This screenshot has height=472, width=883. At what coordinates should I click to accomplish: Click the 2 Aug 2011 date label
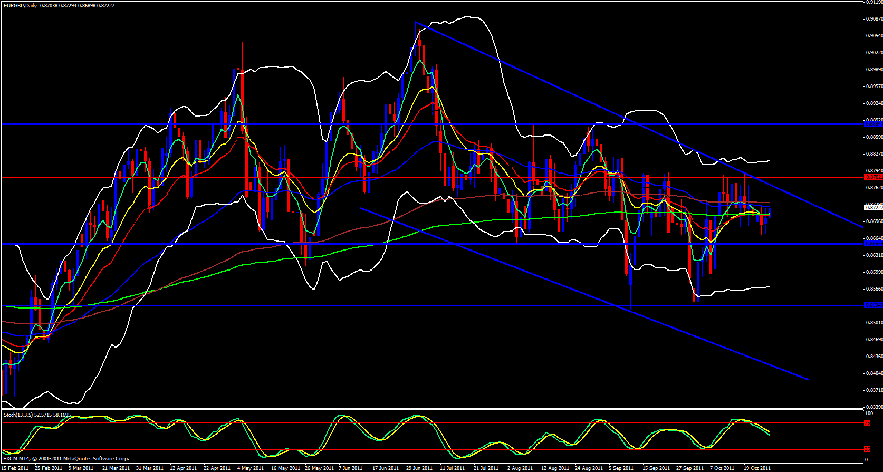click(520, 468)
